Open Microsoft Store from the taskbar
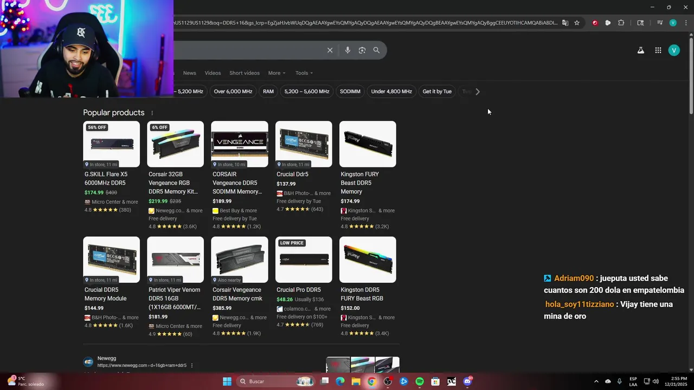 point(435,381)
